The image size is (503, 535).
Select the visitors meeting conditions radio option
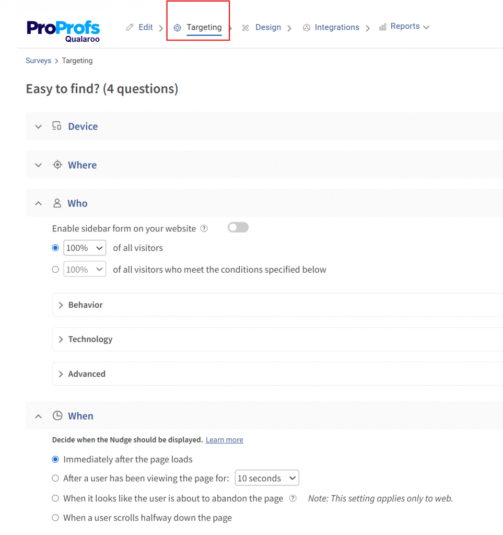(x=55, y=269)
